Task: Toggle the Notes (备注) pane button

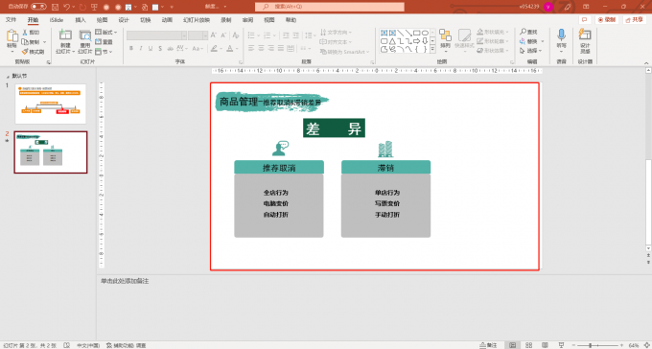Action: 488,345
